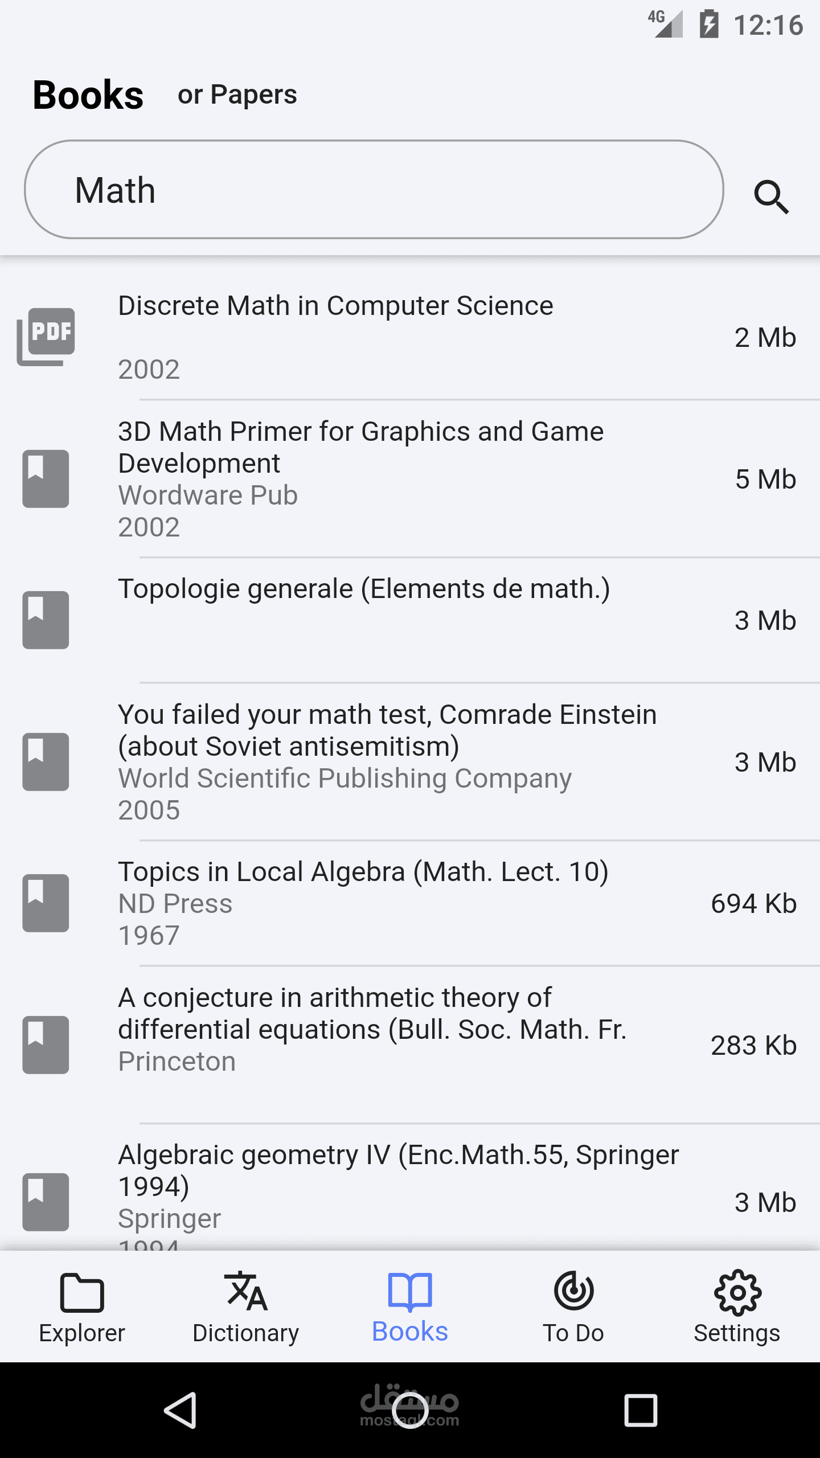Focus the search field containing 'Math'

click(x=374, y=190)
